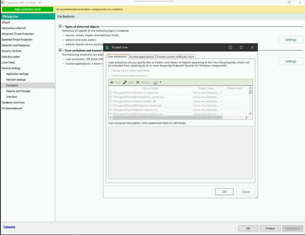Screen dimensions: 305x235
Task: Toggle checkbox for %ProgramFiles%\Radmin\raddrv.dll row
Action: [x=111, y=101]
